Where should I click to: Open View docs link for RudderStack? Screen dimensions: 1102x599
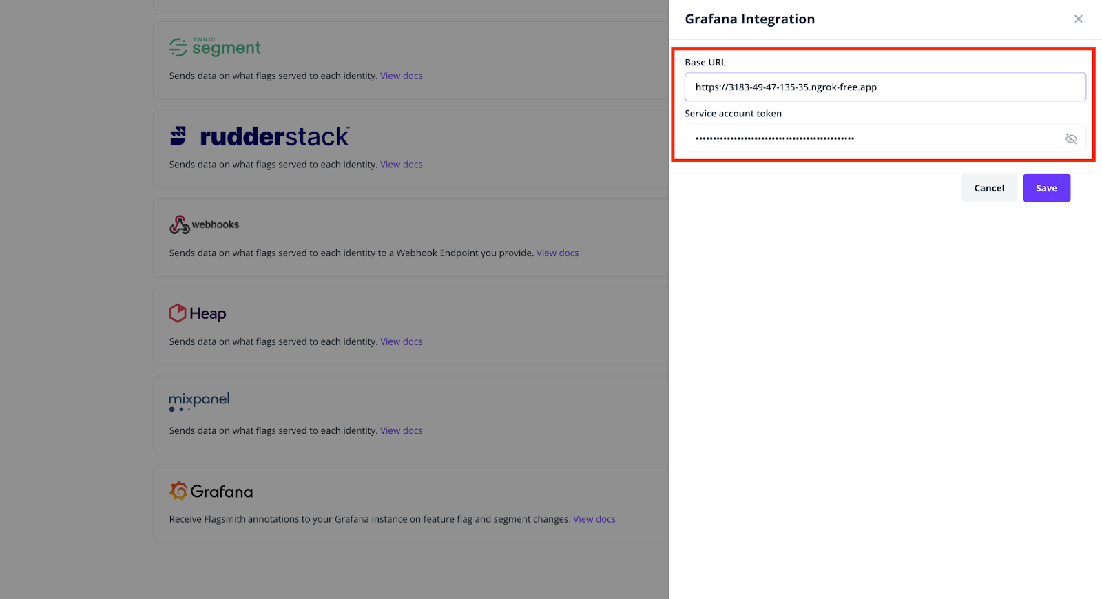click(402, 165)
